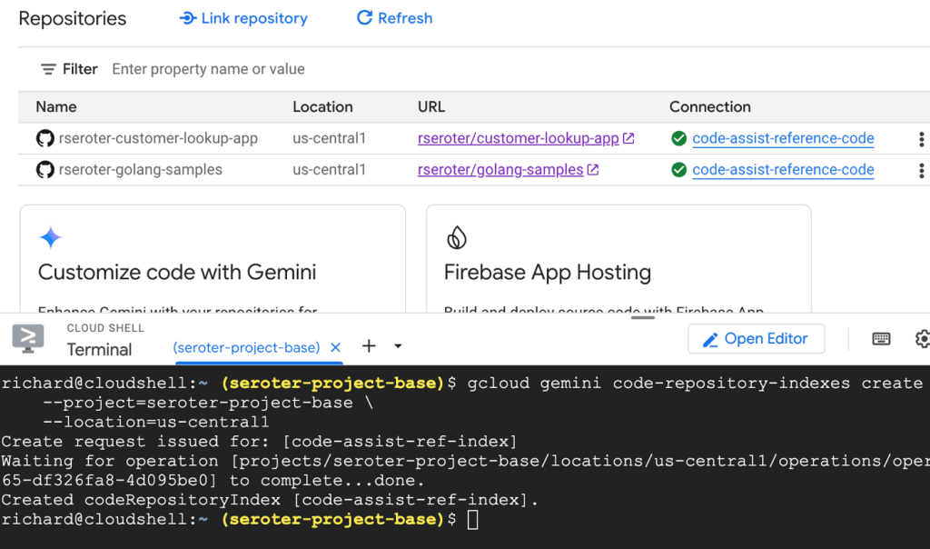Expand the terminal tab dropdown arrow
Screen dimensions: 930x549
398,346
